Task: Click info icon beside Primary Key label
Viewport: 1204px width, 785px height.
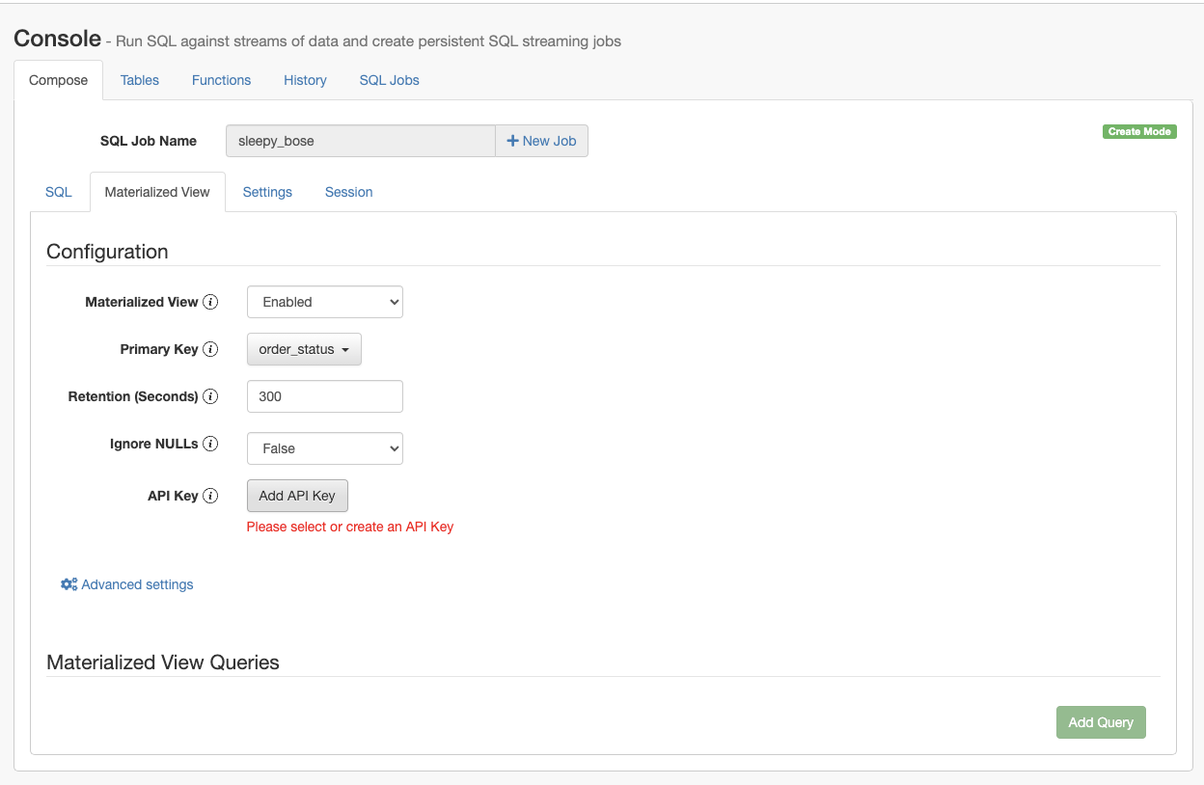Action: click(x=210, y=349)
